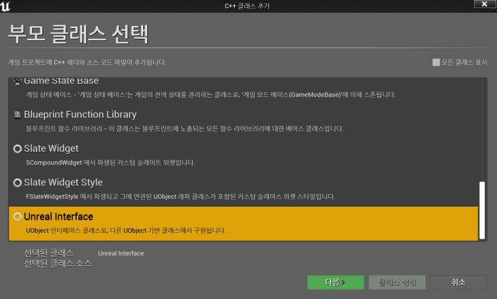This screenshot has width=497, height=299.
Task: Select the highlighted Unreal Interface class
Action: click(243, 223)
